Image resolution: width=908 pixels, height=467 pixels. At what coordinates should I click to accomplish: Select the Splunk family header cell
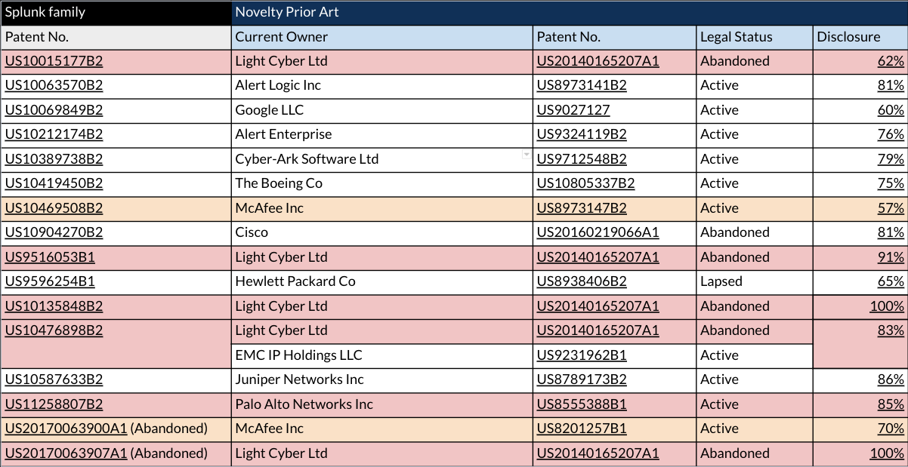116,13
